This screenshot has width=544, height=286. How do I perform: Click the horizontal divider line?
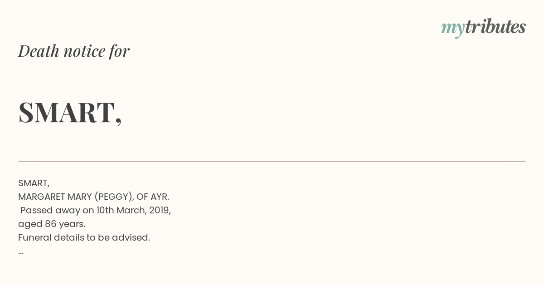click(x=272, y=161)
